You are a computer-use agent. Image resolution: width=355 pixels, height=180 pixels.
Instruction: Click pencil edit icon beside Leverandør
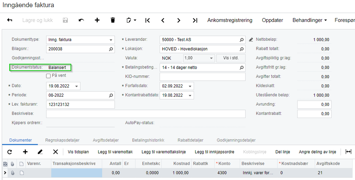[251, 40]
